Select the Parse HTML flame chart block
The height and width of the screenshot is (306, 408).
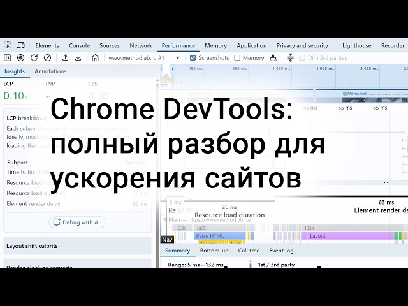click(x=219, y=236)
